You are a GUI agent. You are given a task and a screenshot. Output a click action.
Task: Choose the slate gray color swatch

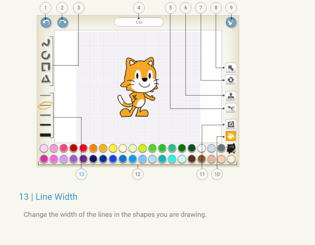pos(221,148)
